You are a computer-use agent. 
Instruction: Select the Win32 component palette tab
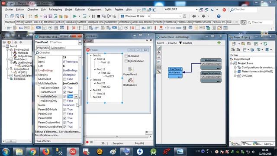pos(19,22)
